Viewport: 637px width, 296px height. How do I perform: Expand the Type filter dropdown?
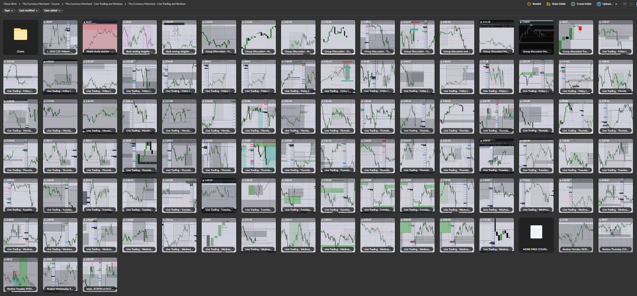(x=9, y=11)
